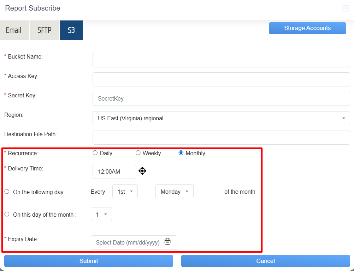Select the Monthly recurrence radio button
The image size is (354, 271).
coord(181,153)
